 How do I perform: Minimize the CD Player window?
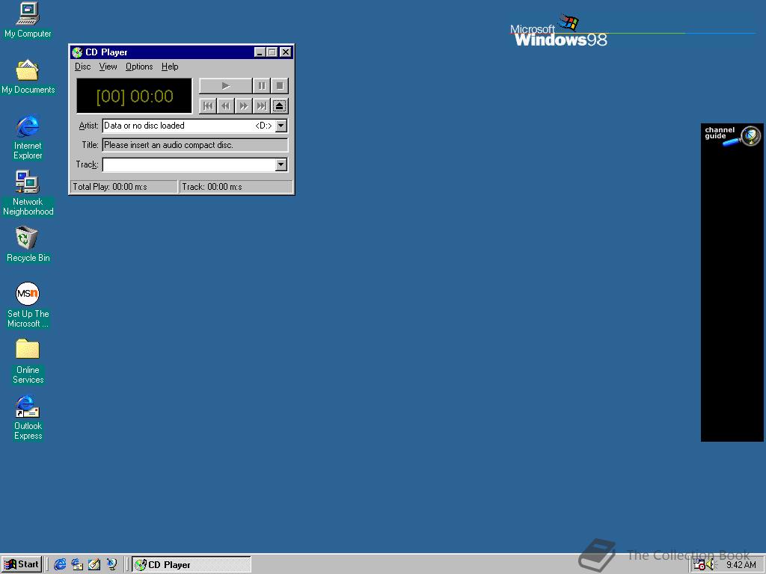[x=260, y=52]
